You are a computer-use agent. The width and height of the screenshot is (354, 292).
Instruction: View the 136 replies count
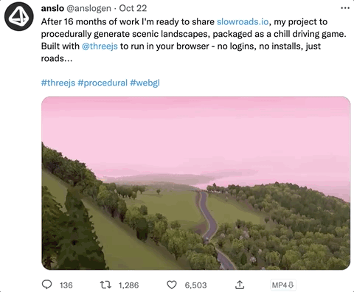(x=66, y=285)
